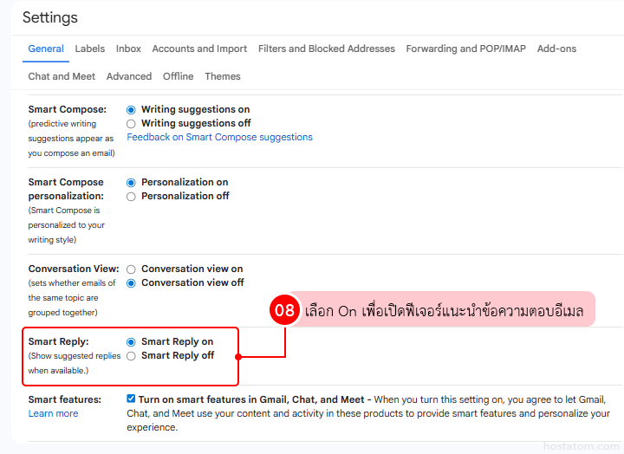Open Feedback on Smart Compose suggestions link

[219, 137]
